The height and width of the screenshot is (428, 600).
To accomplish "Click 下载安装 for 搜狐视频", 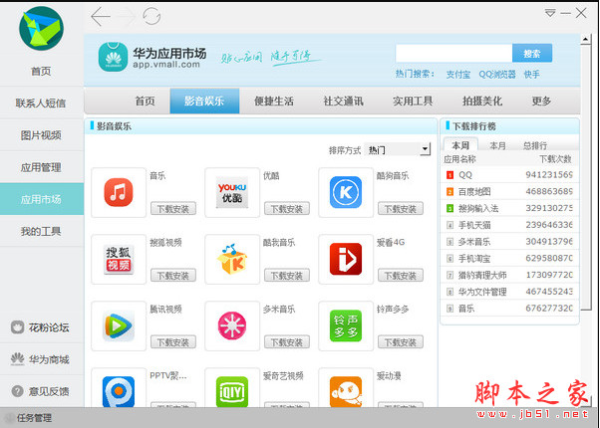I will (x=173, y=276).
